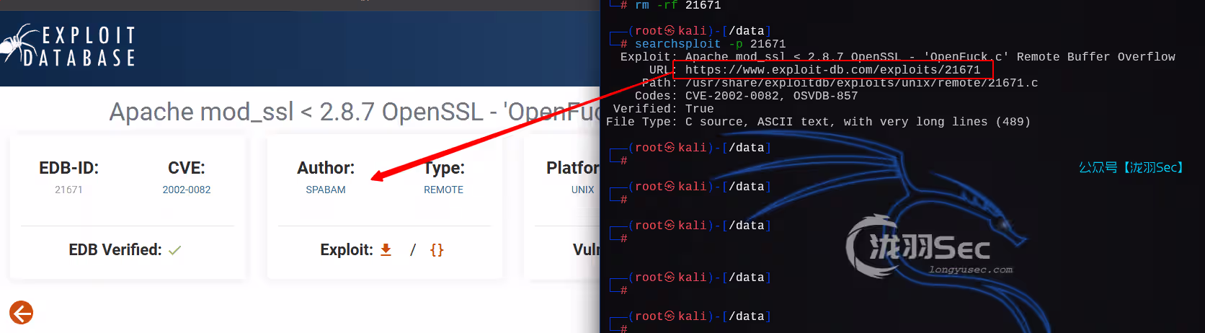Click longyusec.com text under watermark

tap(970, 270)
